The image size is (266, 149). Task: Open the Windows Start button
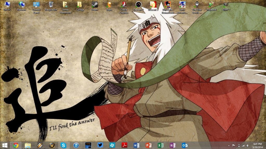tap(5, 145)
